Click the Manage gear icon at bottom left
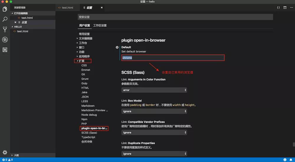This screenshot has width=295, height=162. [5, 152]
